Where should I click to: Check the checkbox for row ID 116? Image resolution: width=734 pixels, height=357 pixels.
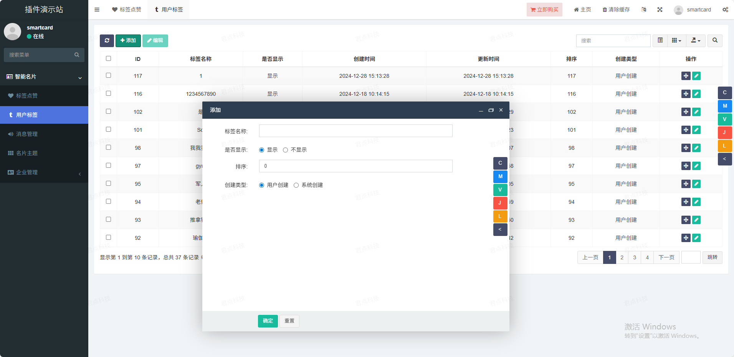(108, 93)
